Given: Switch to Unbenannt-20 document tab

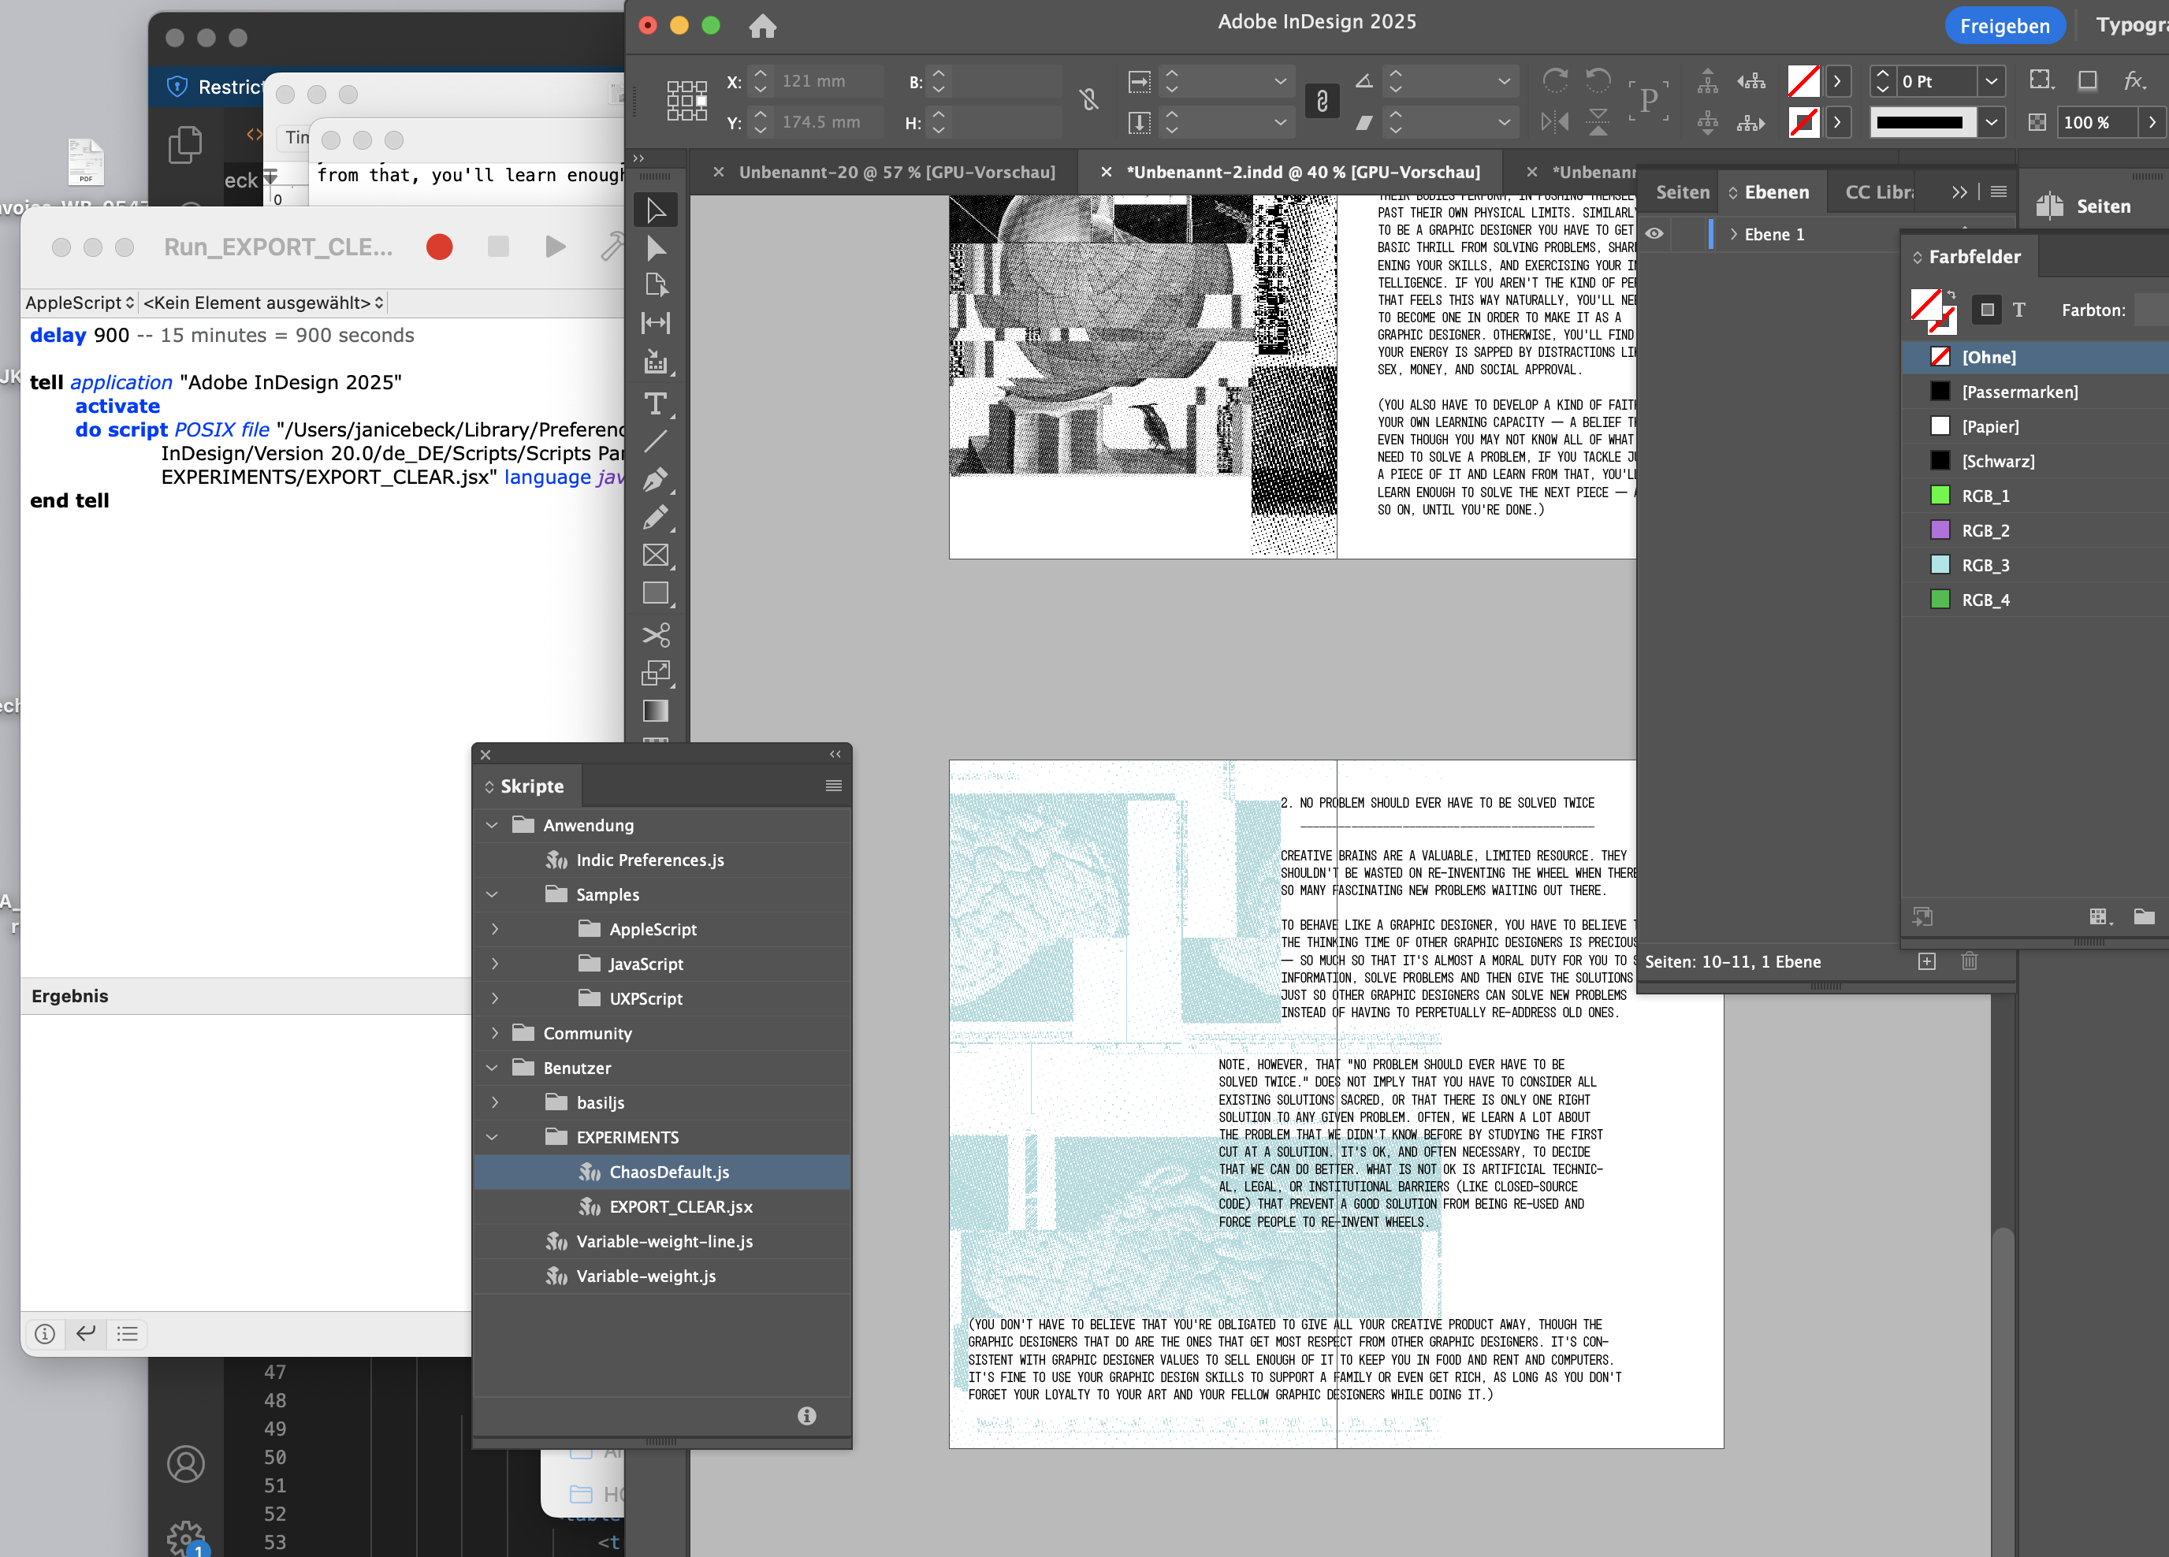Looking at the screenshot, I should [x=896, y=172].
